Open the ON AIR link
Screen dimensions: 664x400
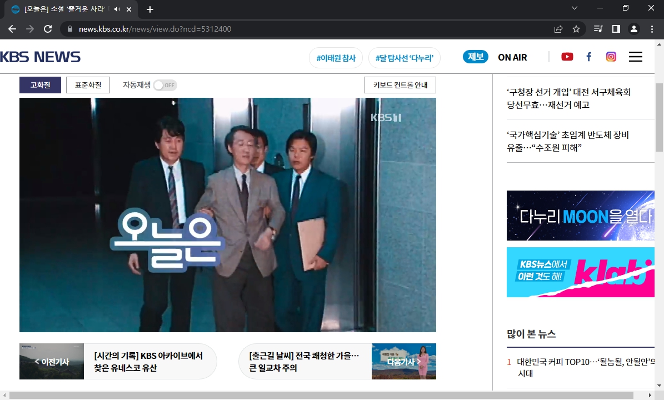tap(512, 58)
